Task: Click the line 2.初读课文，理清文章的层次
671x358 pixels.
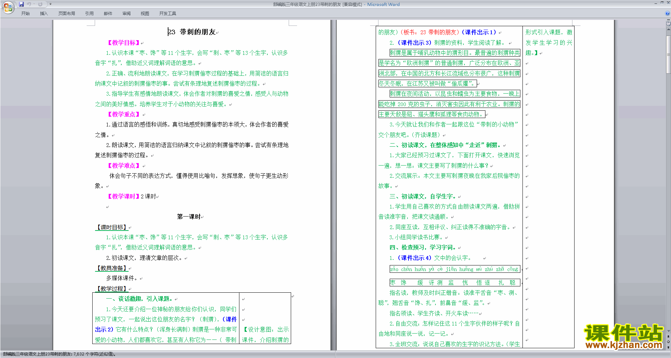Action: 144,258
